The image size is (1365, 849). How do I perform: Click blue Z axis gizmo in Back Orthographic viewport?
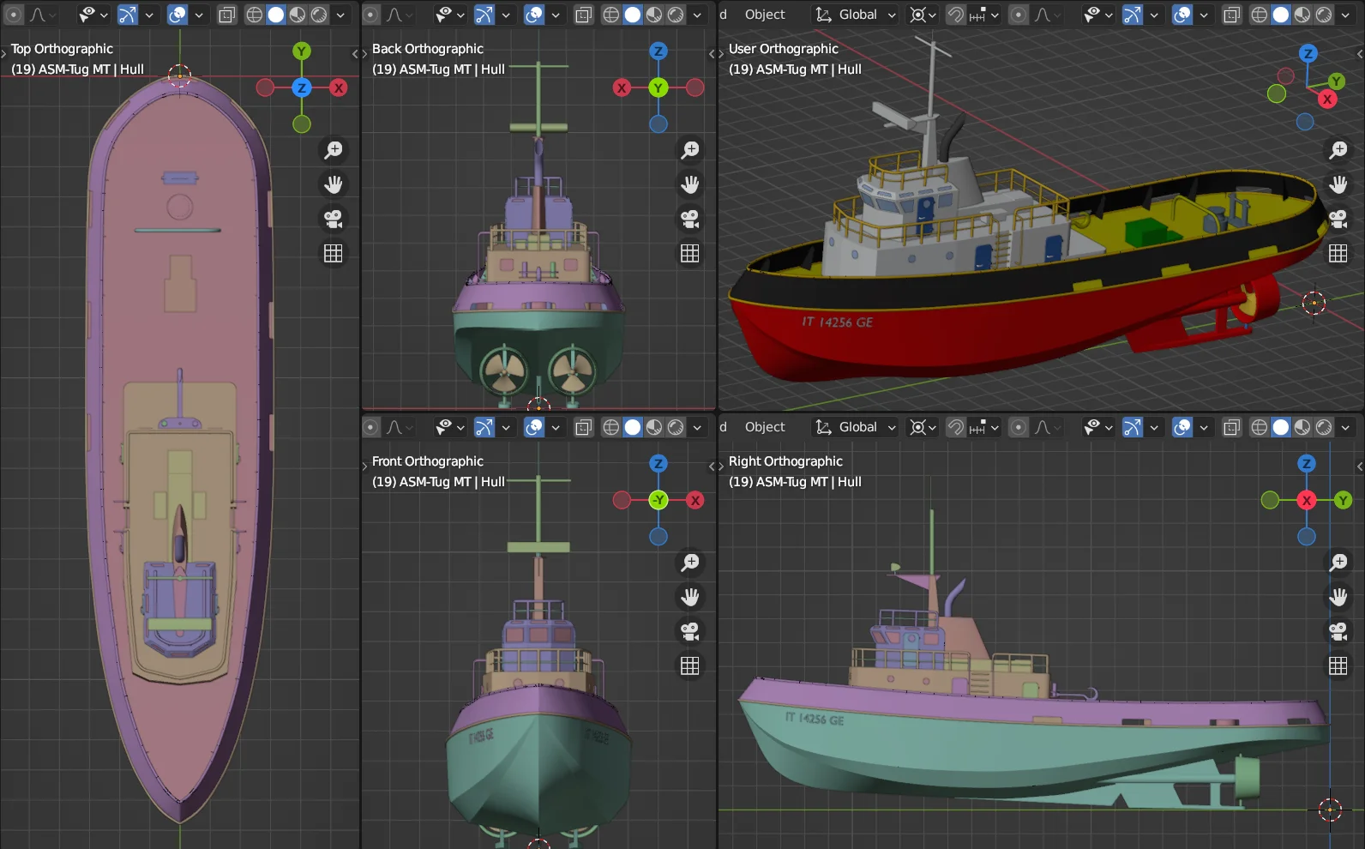tap(658, 51)
